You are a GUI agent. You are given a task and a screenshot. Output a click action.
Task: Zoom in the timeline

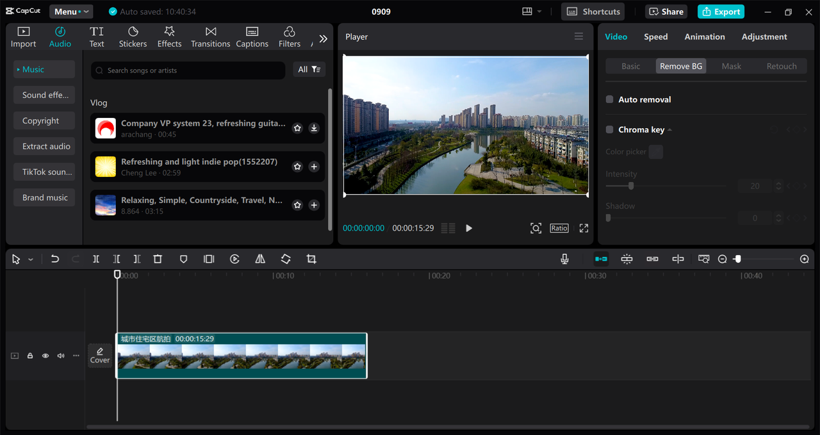tap(805, 259)
